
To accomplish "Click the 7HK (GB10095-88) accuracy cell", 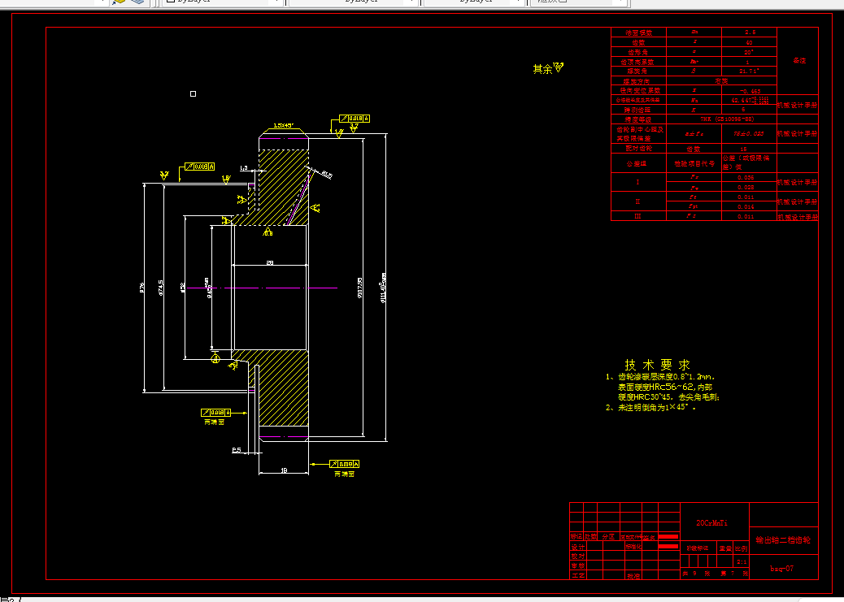I will coord(722,119).
